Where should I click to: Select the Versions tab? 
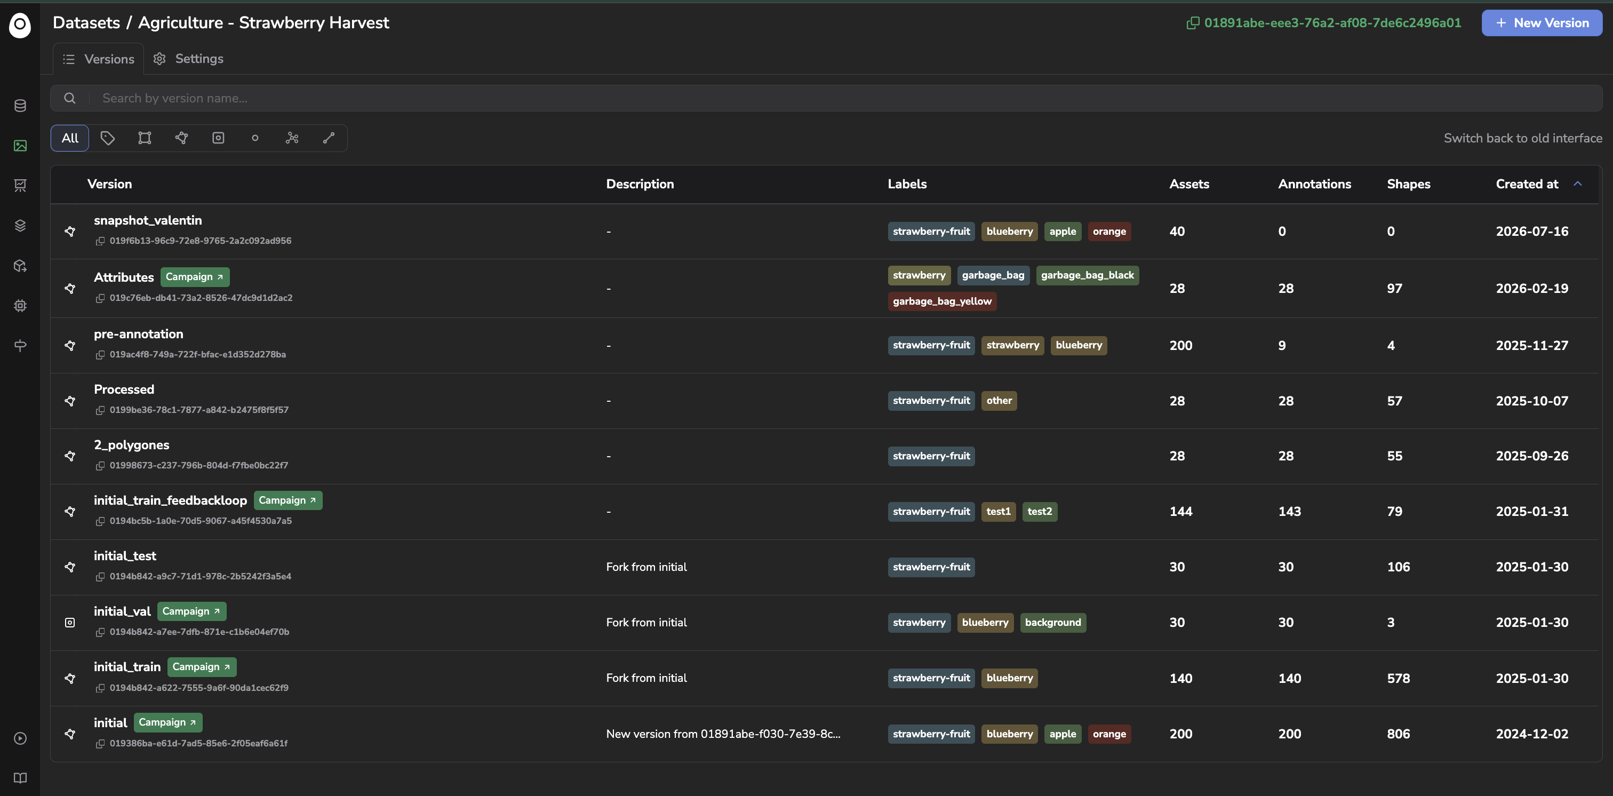[x=98, y=59]
